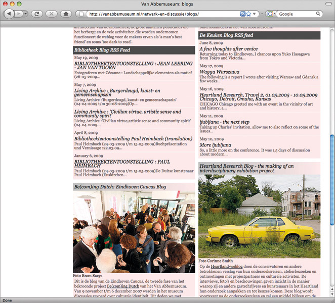
Task: Click the 'April 8, 2009' date text
Action: click(86, 133)
